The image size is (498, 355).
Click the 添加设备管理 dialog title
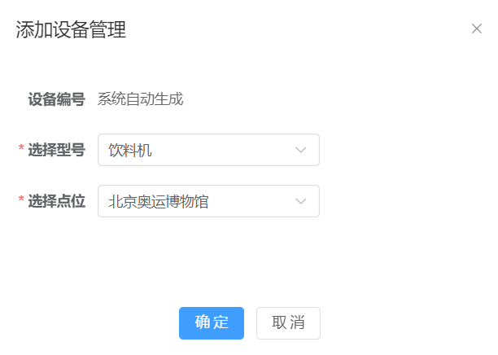tap(71, 31)
